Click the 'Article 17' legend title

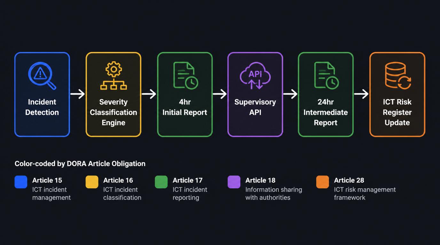click(x=187, y=180)
